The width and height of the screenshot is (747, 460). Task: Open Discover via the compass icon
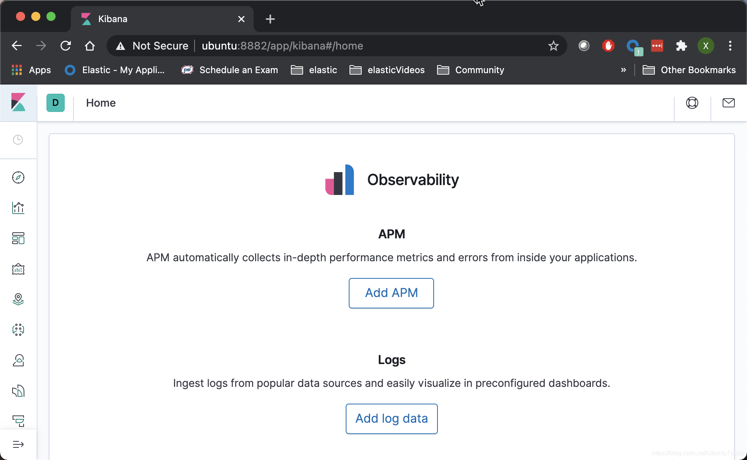point(18,177)
